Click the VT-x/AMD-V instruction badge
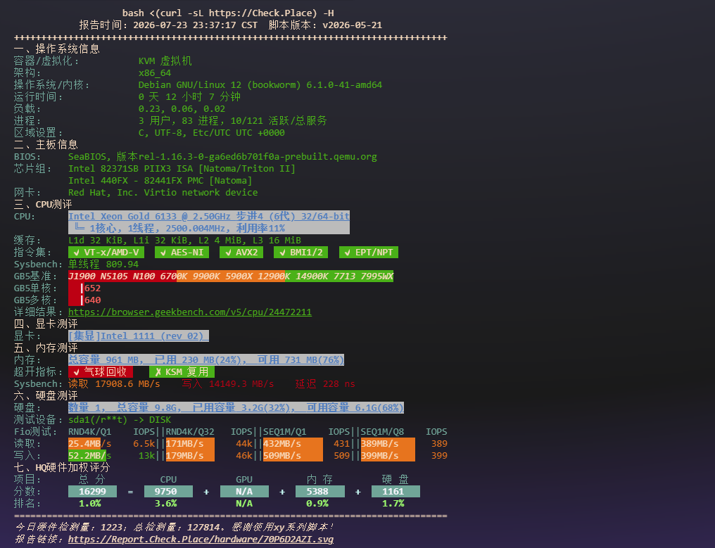 point(106,253)
